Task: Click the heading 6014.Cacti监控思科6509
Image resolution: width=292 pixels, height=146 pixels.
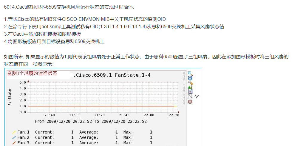Action: [69, 7]
